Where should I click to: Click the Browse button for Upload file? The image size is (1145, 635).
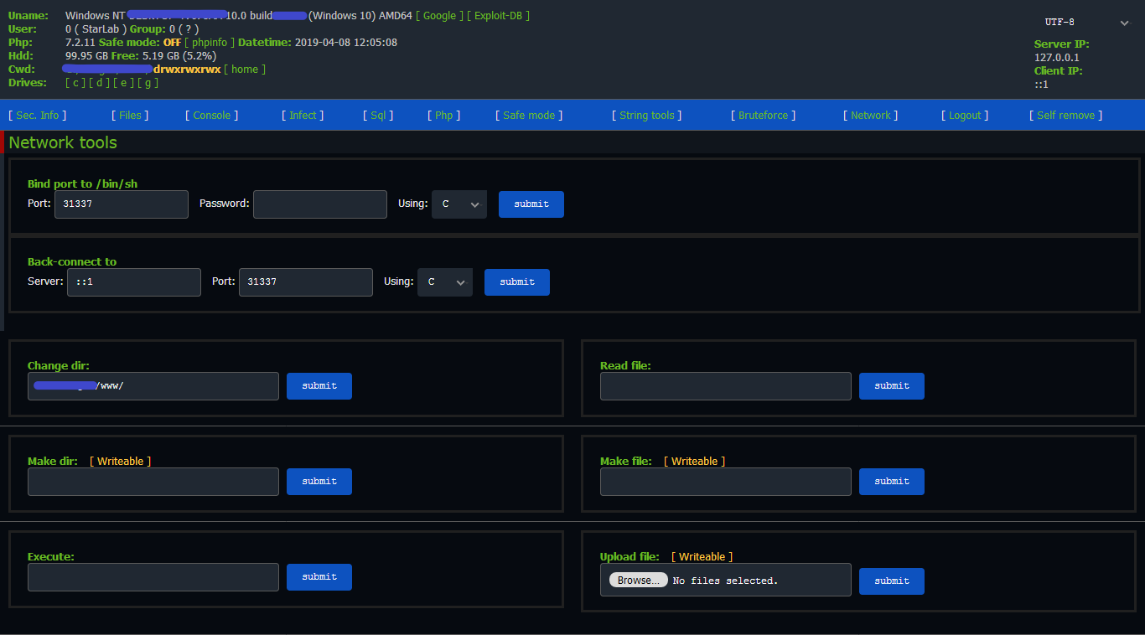click(638, 581)
